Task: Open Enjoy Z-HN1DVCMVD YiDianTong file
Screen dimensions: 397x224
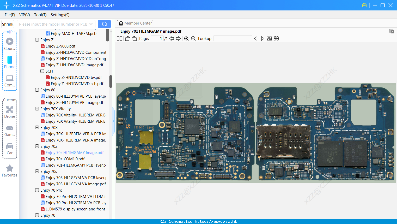Action: (x=74, y=59)
